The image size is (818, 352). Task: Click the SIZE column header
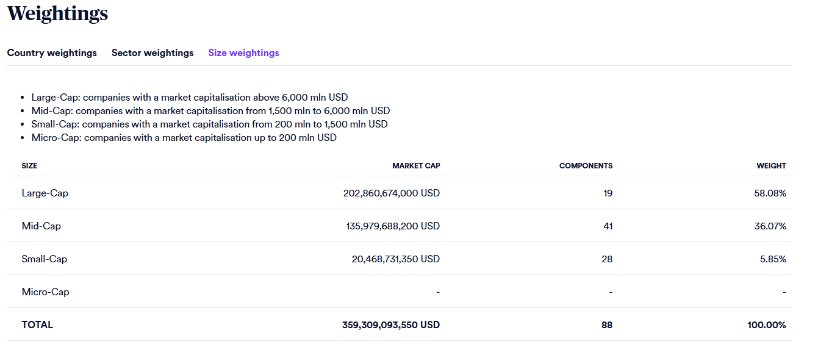tap(29, 166)
